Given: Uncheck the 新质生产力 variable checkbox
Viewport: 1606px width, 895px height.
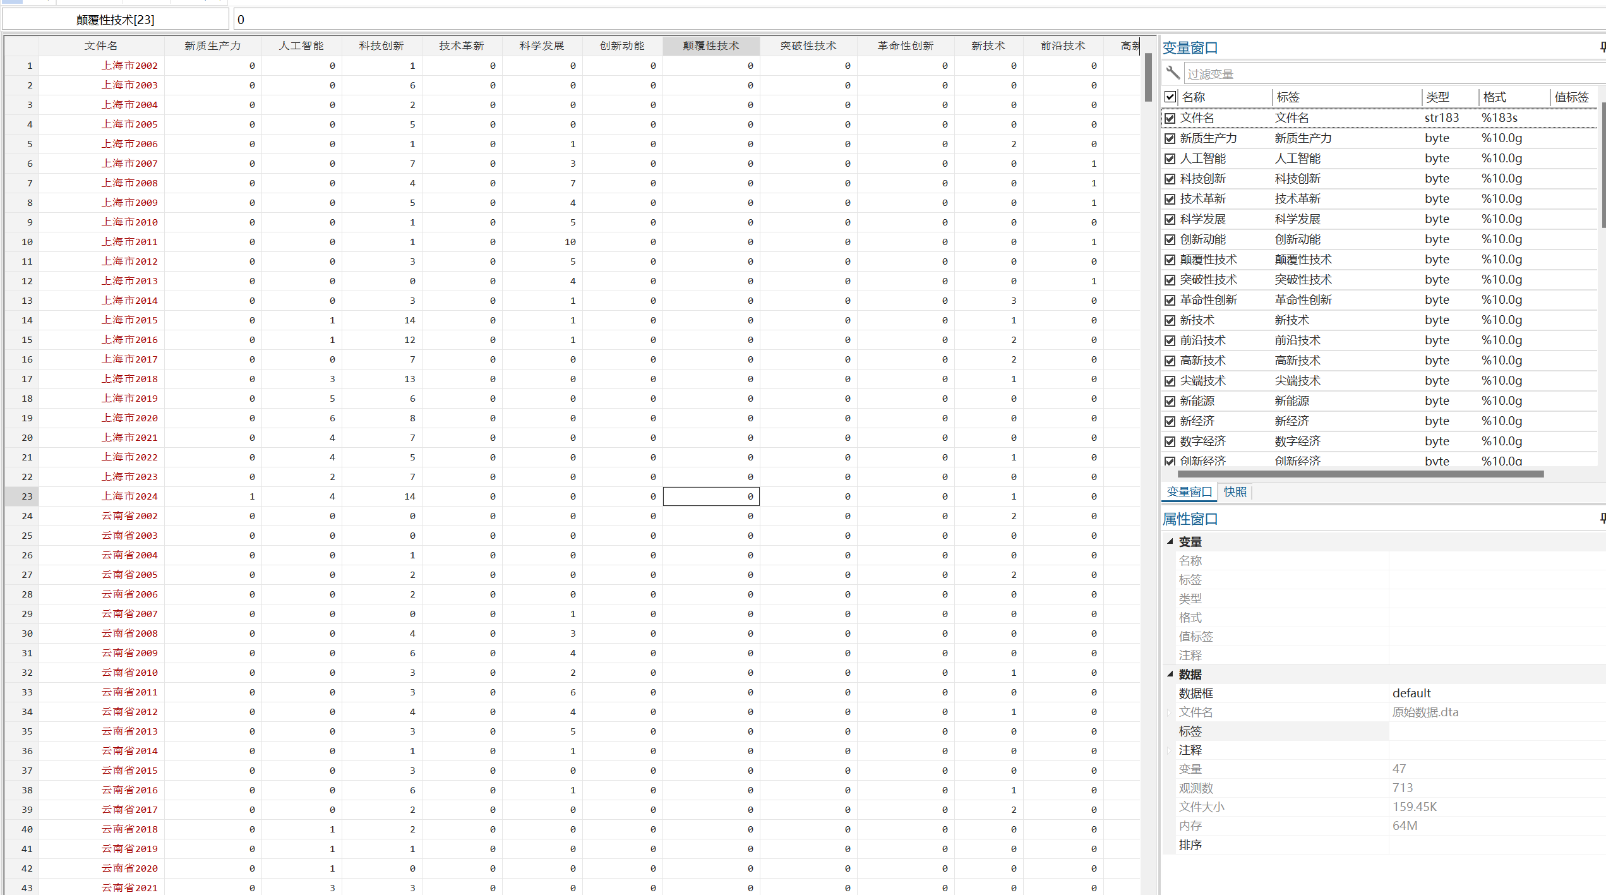Looking at the screenshot, I should click(1170, 138).
